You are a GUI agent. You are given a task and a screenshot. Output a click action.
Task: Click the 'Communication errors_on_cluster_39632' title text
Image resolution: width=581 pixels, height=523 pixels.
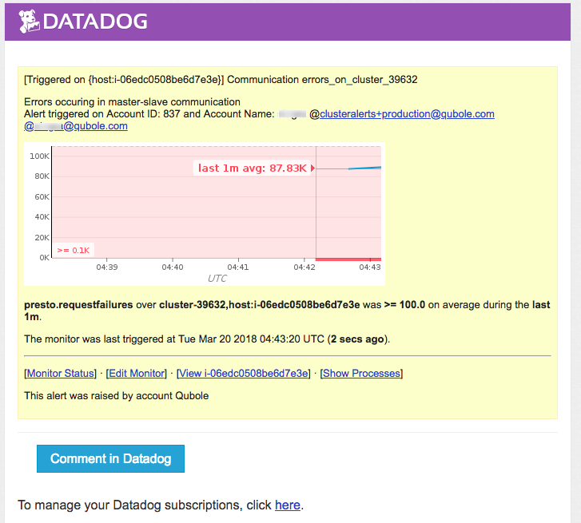(322, 80)
